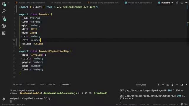Screen dimensions: 189x106
Task: Open the Search view in activity bar
Action: [x=4, y=11]
